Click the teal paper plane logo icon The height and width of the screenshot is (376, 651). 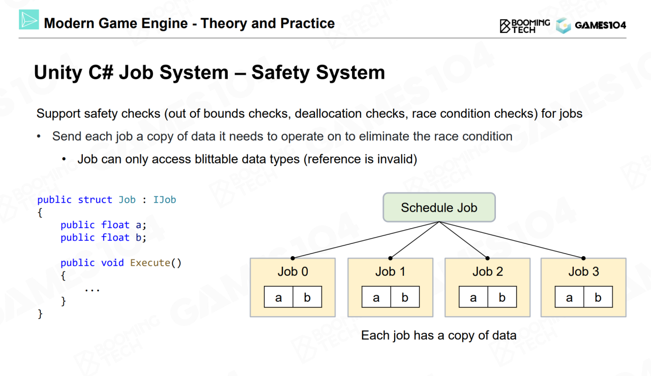tap(29, 19)
